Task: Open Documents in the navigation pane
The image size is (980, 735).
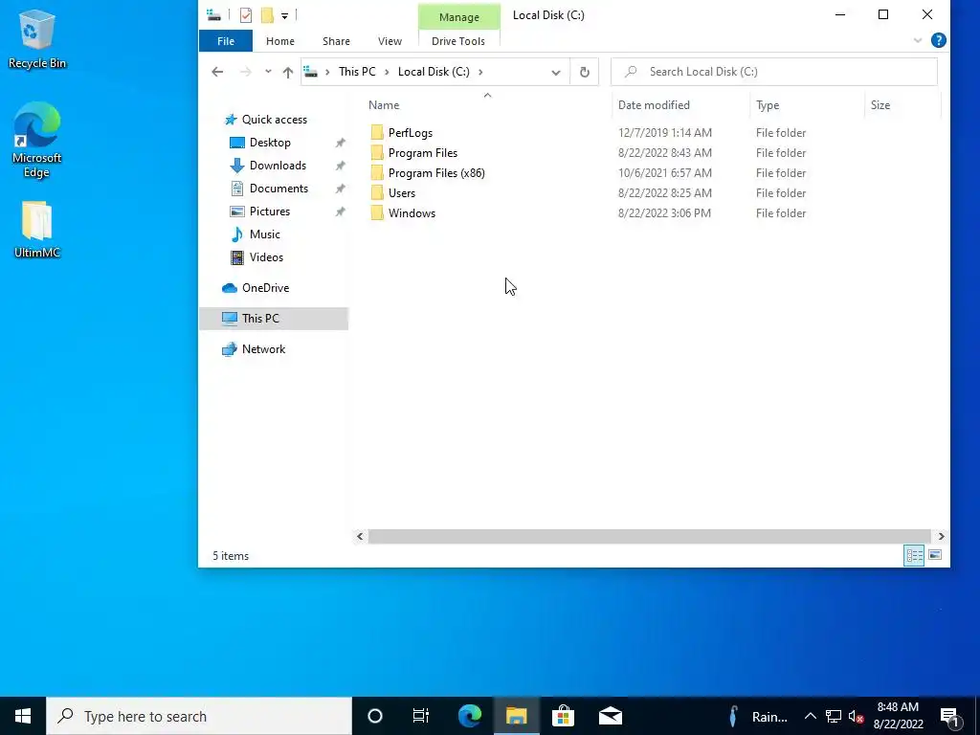Action: (x=278, y=189)
